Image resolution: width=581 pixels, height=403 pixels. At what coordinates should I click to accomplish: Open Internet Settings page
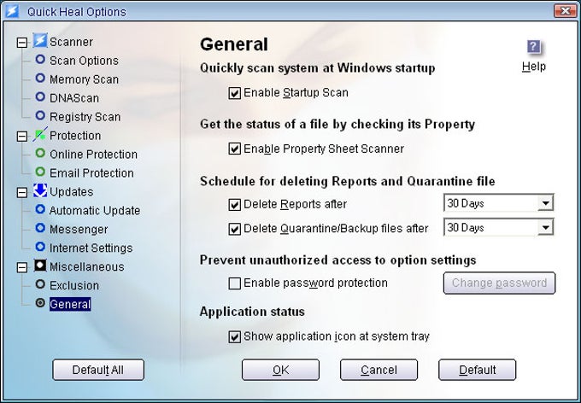pos(91,248)
